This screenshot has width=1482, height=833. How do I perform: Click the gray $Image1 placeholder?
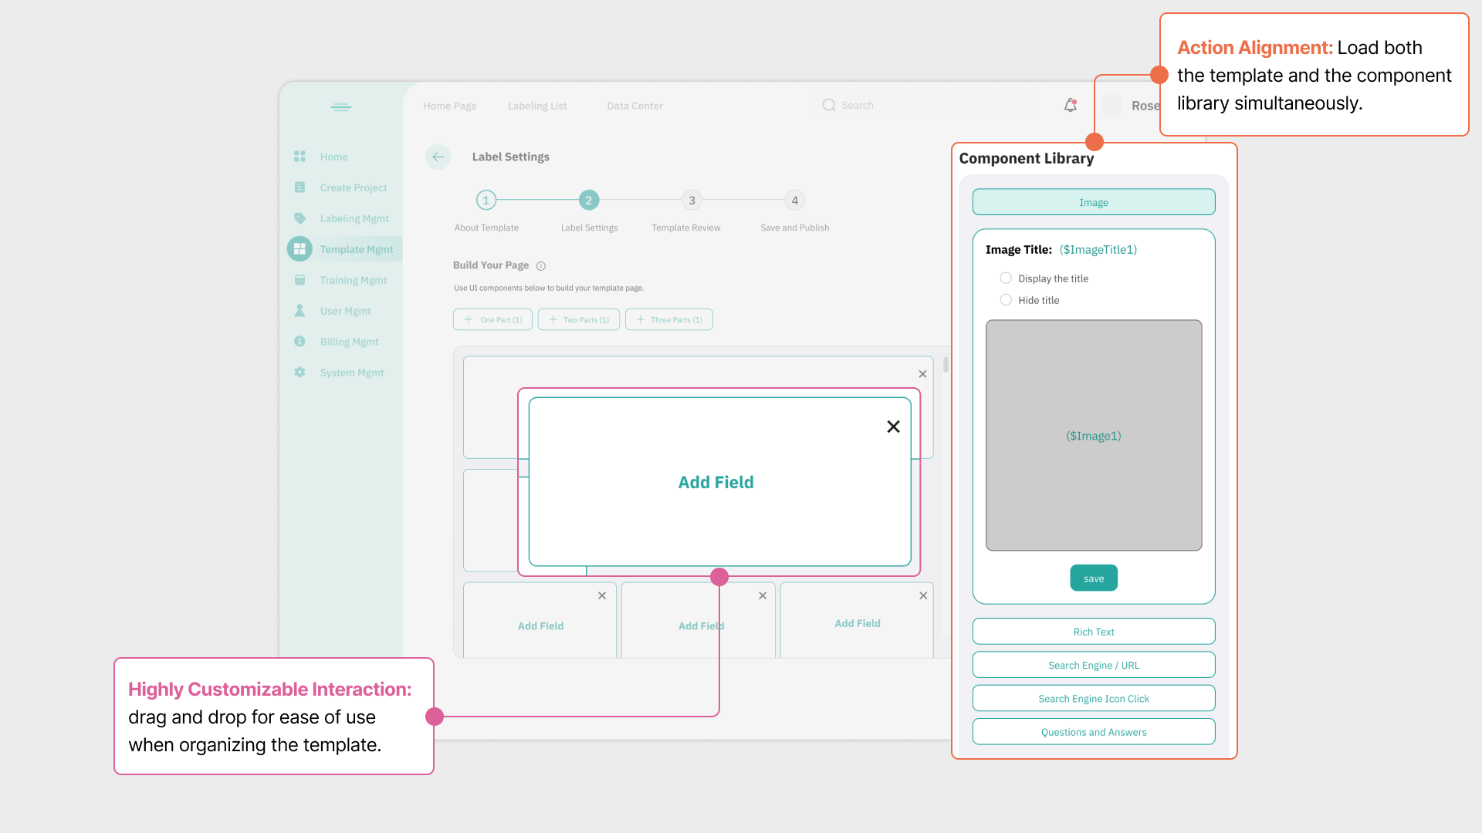1093,436
